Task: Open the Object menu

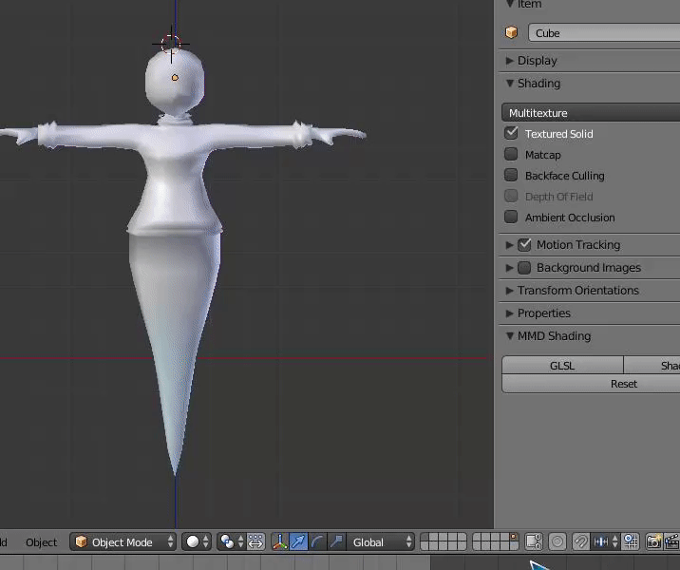Action: 41,541
